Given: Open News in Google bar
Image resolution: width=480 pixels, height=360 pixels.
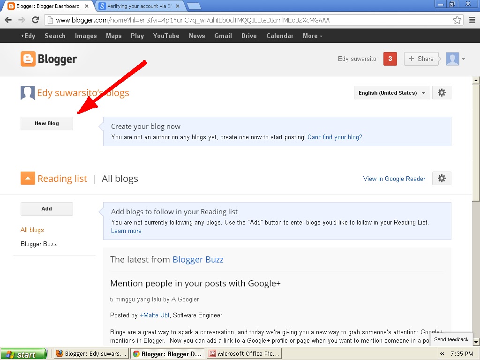Looking at the screenshot, I should 197,36.
